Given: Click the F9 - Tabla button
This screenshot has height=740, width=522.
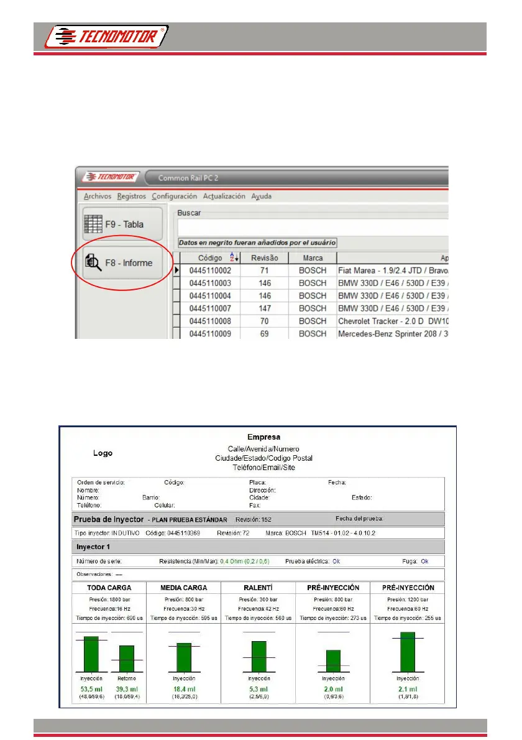Looking at the screenshot, I should [x=122, y=224].
